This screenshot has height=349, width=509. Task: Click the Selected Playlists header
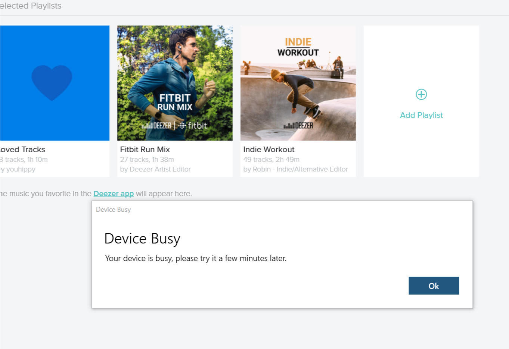pyautogui.click(x=30, y=6)
